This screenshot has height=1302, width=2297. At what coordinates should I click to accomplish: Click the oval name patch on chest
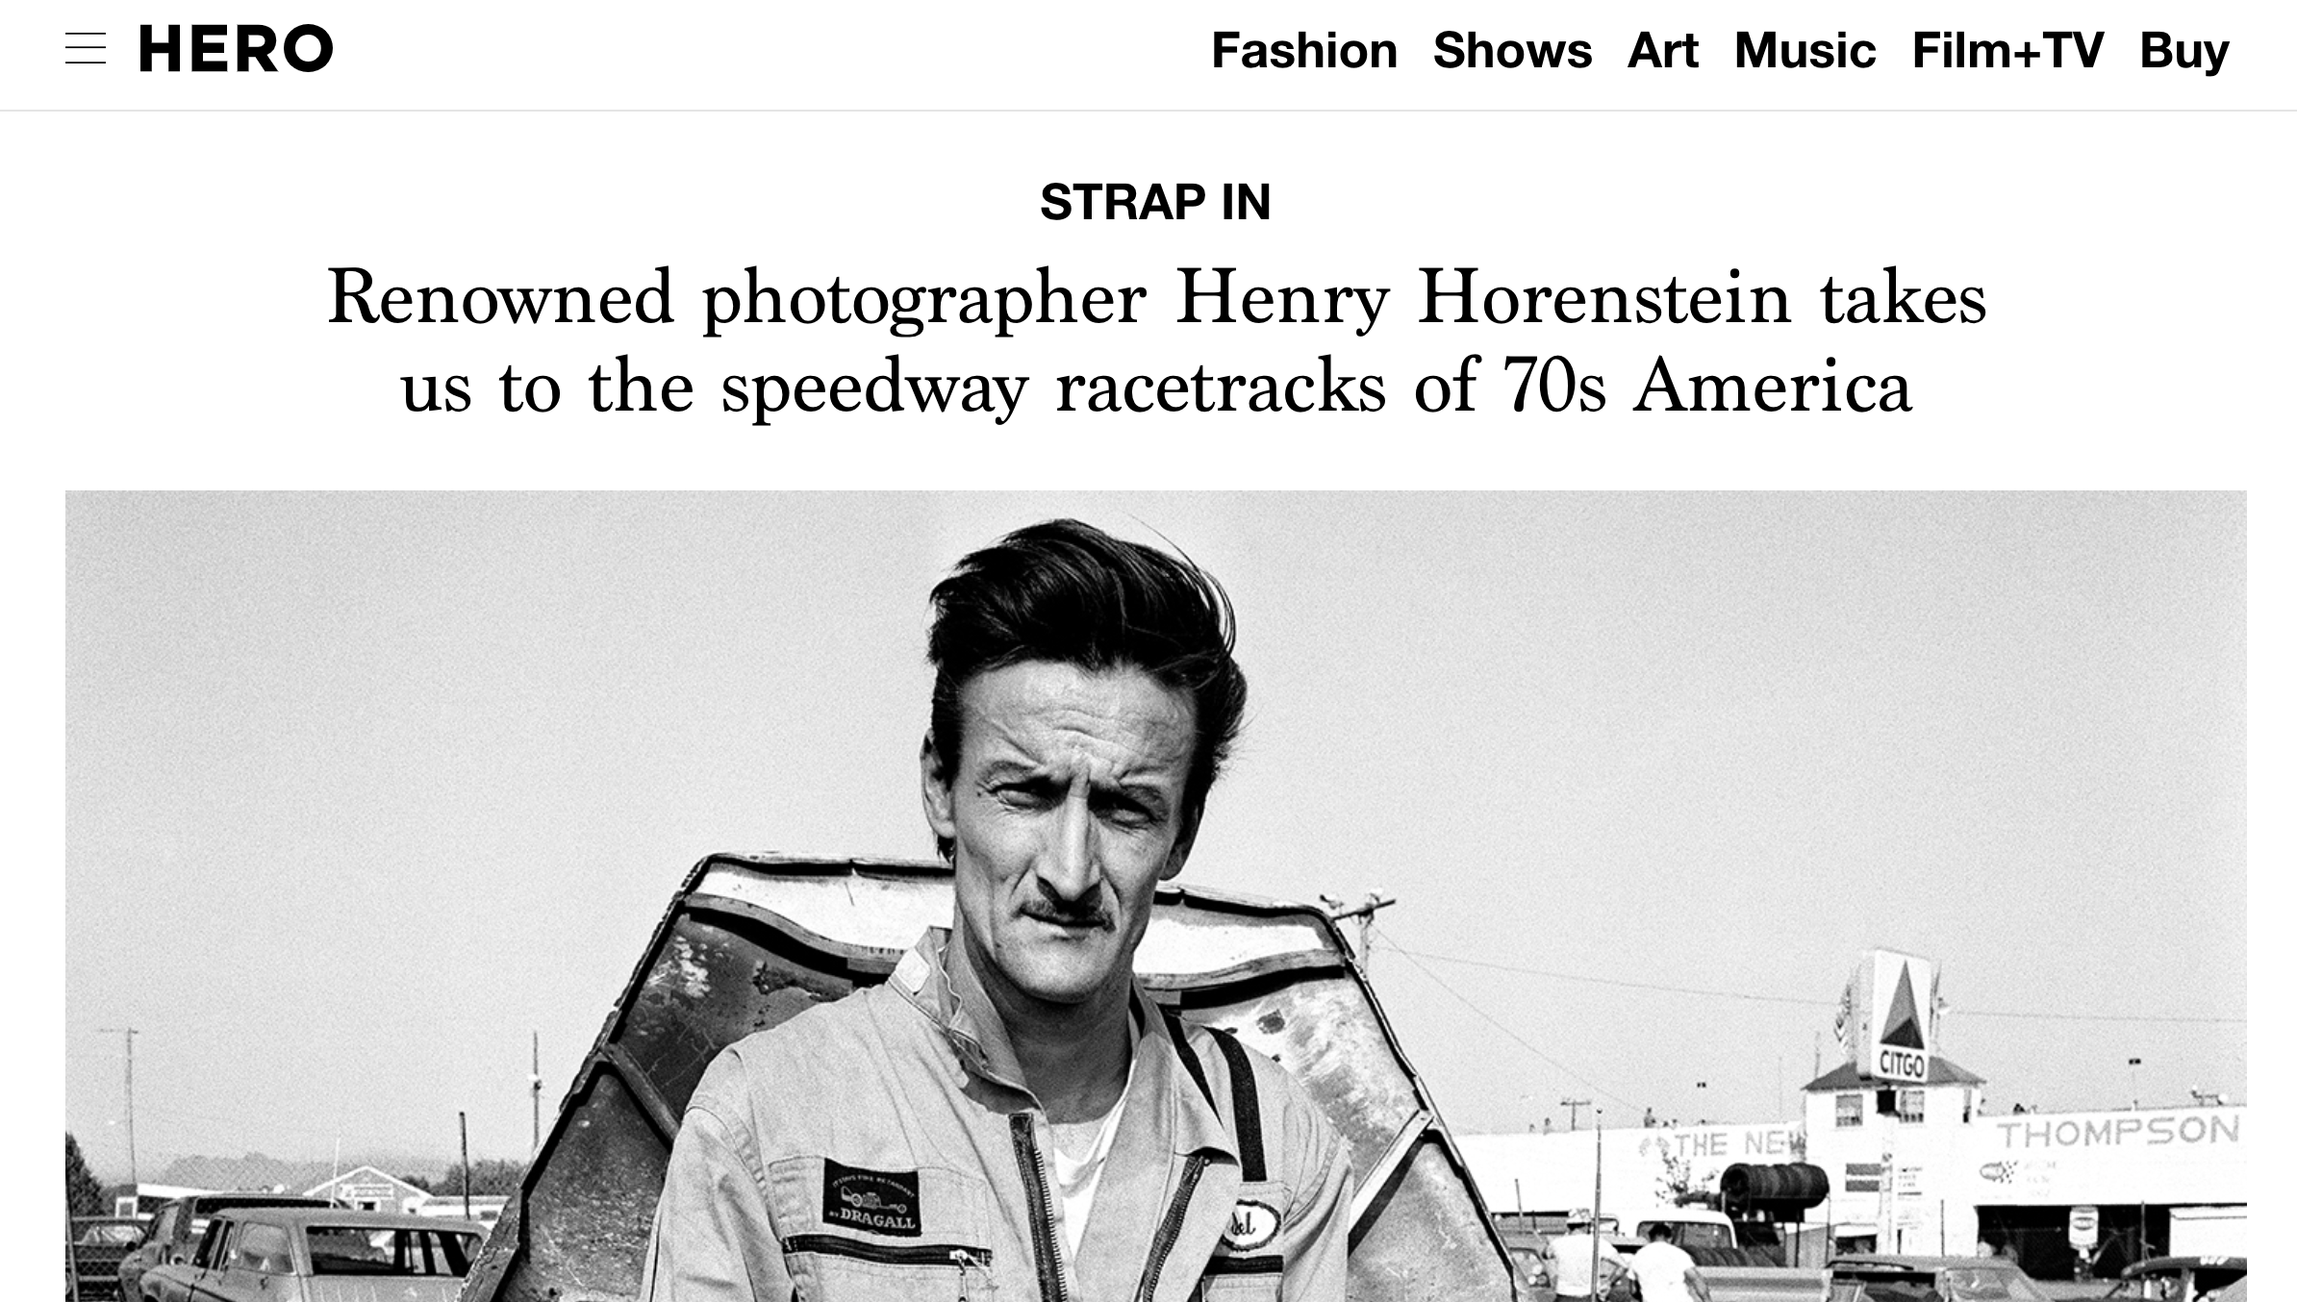tap(1250, 1226)
